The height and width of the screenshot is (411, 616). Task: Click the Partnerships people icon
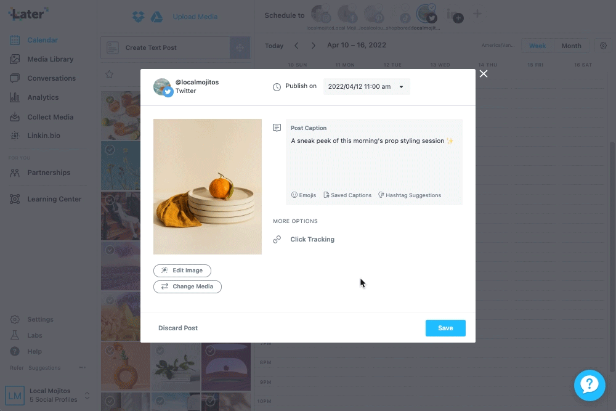[x=15, y=173]
